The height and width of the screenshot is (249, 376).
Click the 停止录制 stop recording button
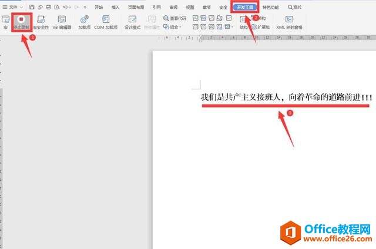coord(22,22)
